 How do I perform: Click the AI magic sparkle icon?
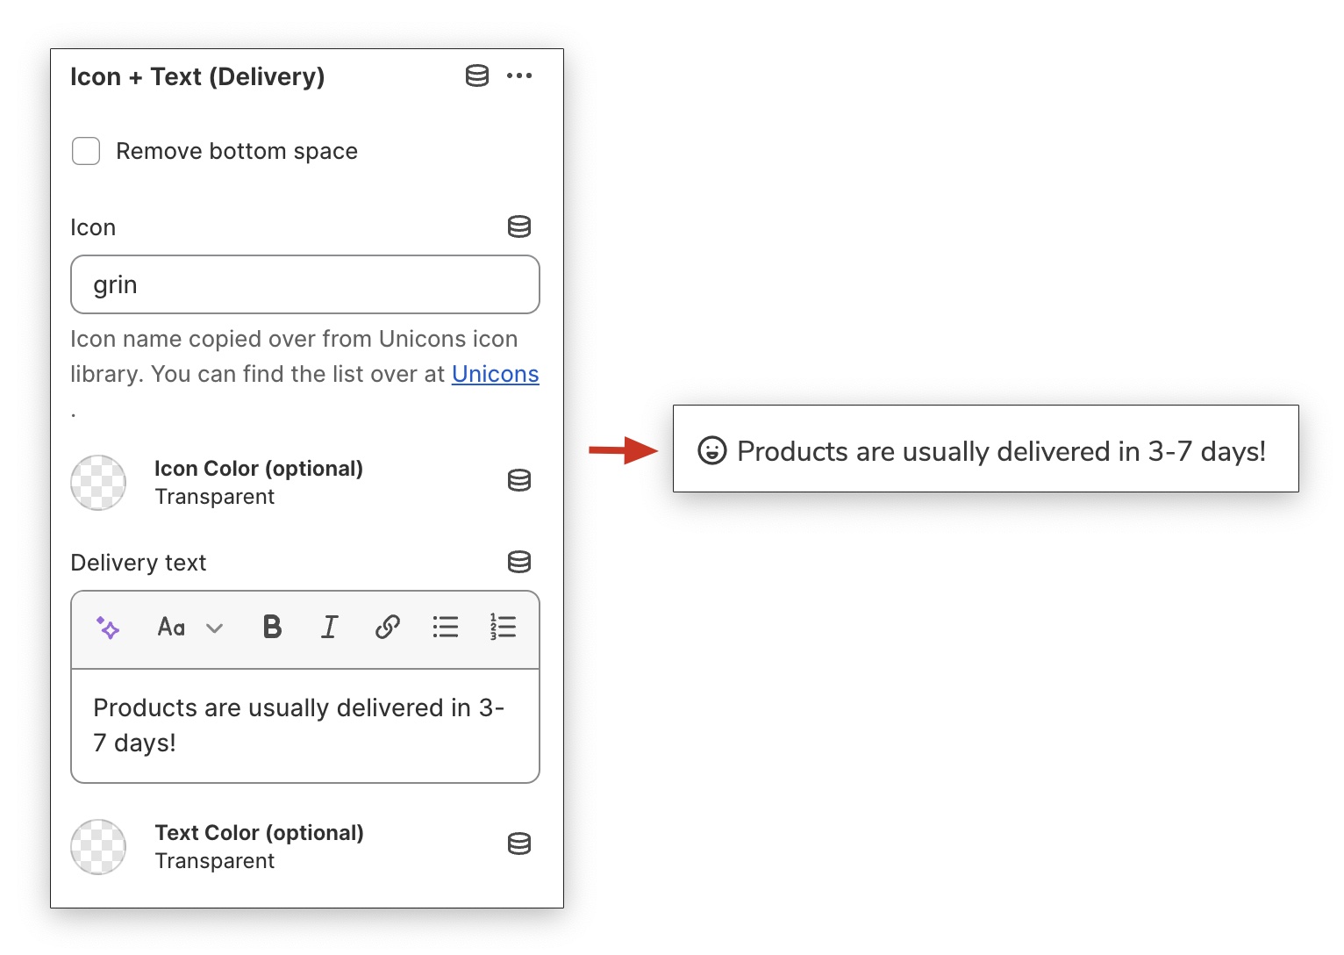108,628
